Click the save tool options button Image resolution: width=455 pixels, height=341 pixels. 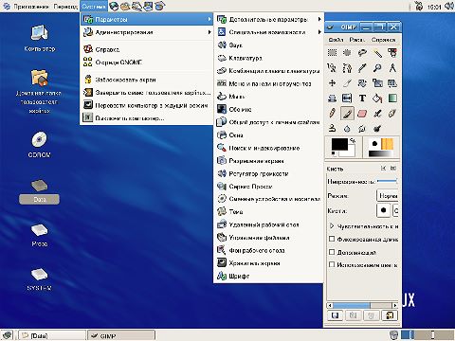point(335,315)
